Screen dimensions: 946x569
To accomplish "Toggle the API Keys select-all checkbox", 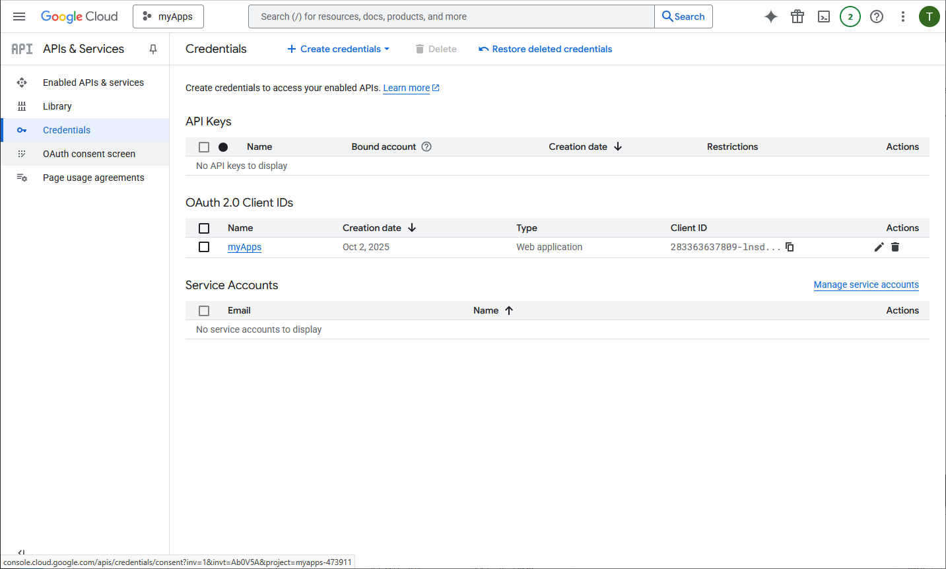I will (x=204, y=147).
